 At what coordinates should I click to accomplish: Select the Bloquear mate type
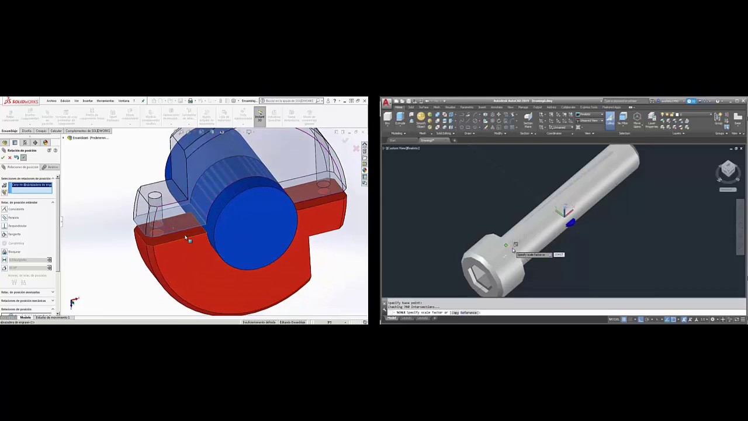[x=12, y=251]
